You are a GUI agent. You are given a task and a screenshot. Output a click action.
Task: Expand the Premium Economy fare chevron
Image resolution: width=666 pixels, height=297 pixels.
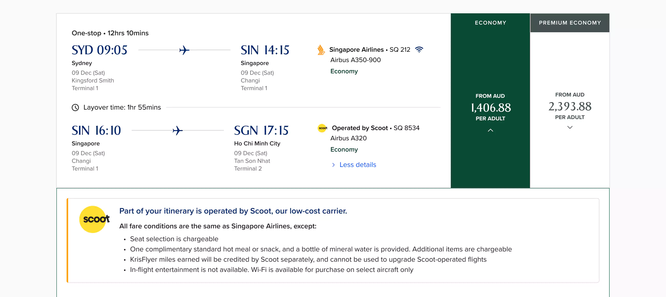click(x=570, y=128)
